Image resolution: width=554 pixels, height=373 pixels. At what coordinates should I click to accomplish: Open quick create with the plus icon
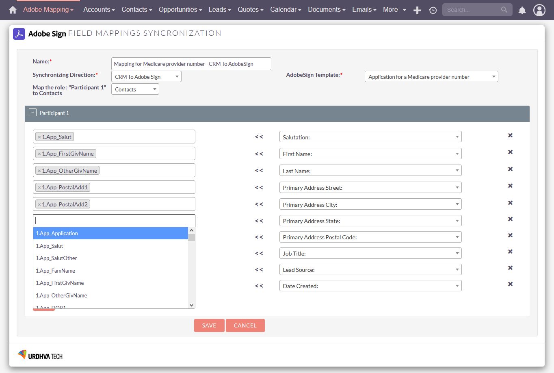[417, 10]
